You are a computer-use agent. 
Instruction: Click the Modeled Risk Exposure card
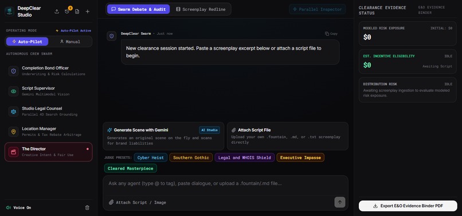(408, 34)
